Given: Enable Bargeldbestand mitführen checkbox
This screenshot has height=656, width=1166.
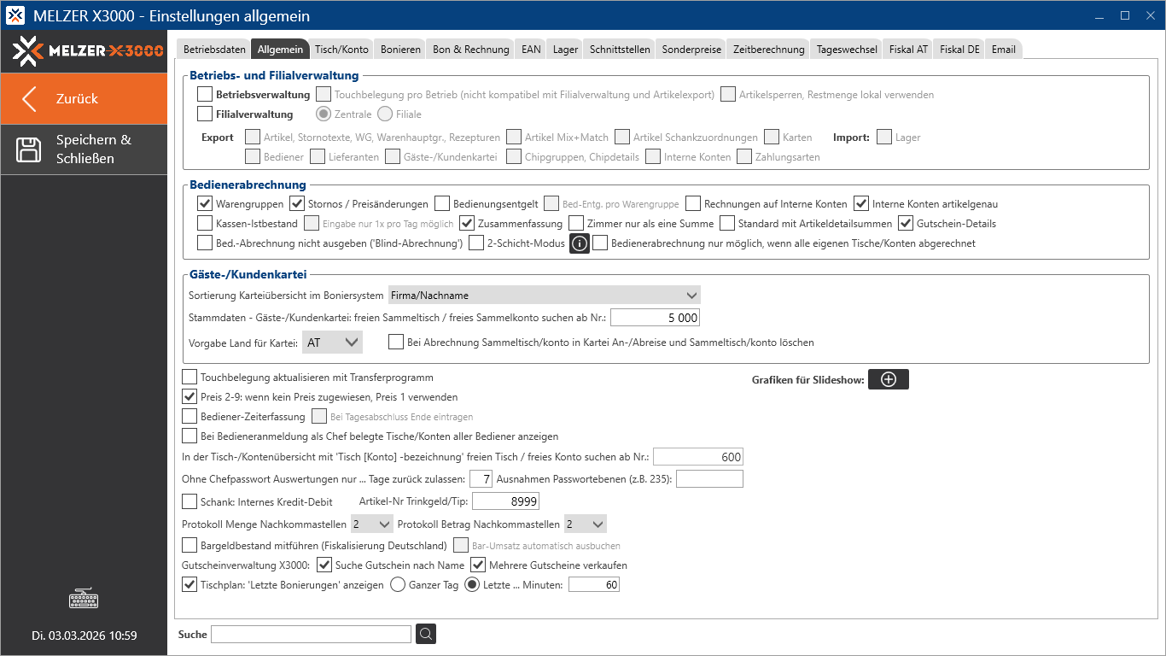Looking at the screenshot, I should 189,545.
